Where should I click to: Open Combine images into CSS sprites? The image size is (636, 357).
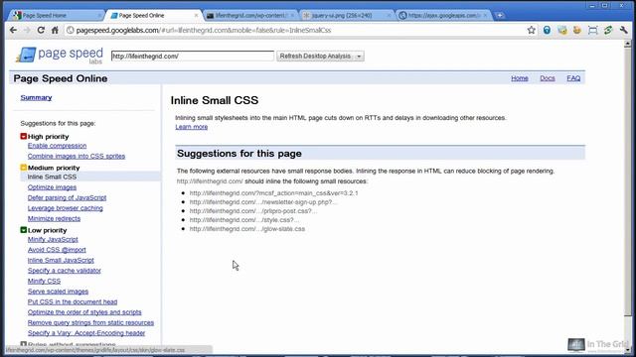point(77,157)
